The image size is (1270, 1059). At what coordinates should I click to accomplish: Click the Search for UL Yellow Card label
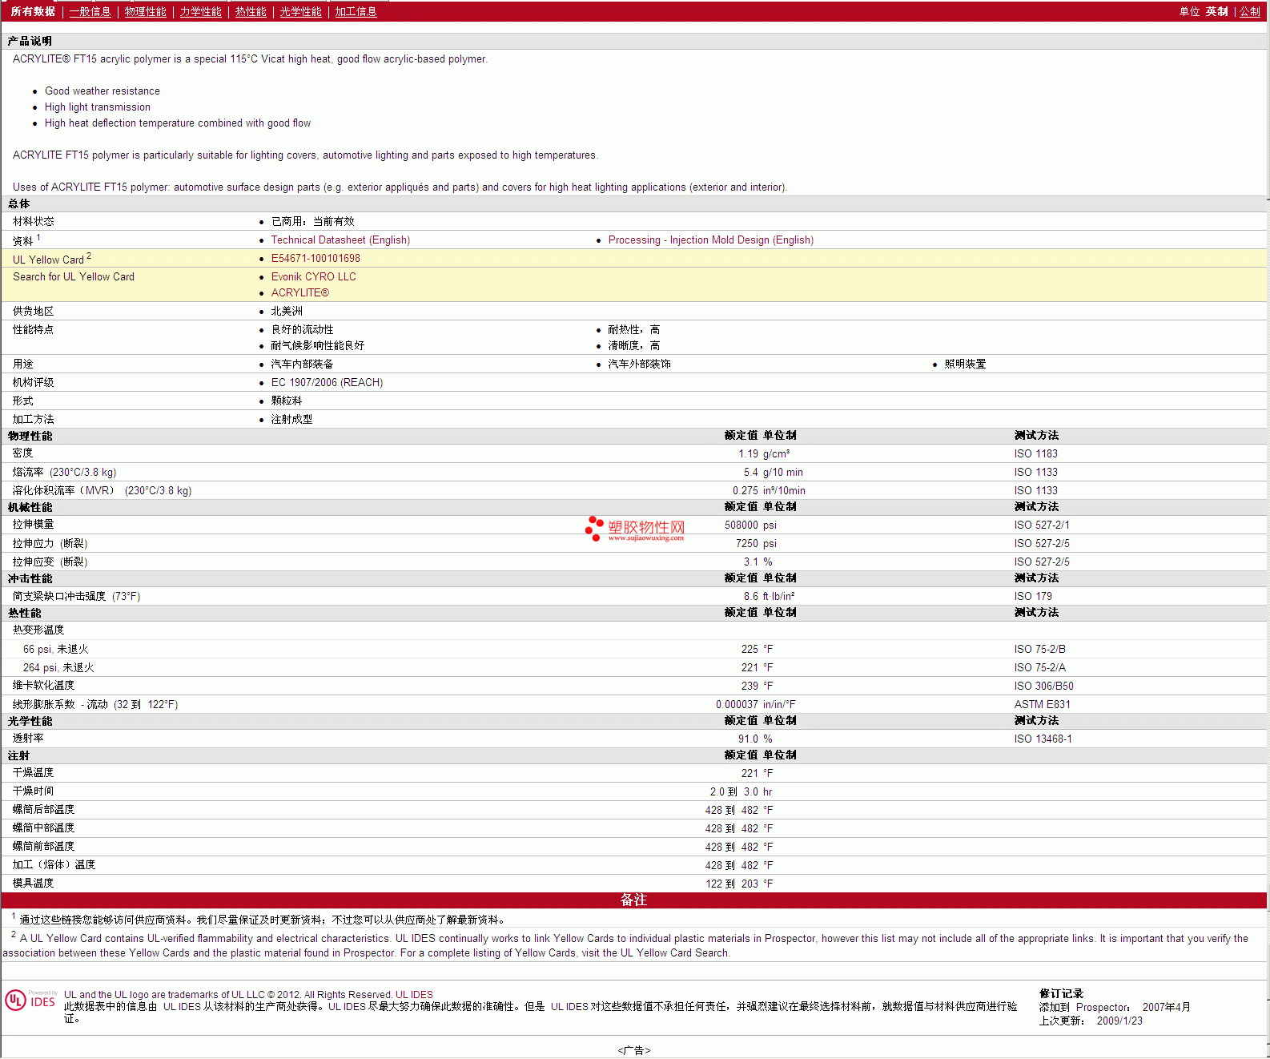click(74, 276)
